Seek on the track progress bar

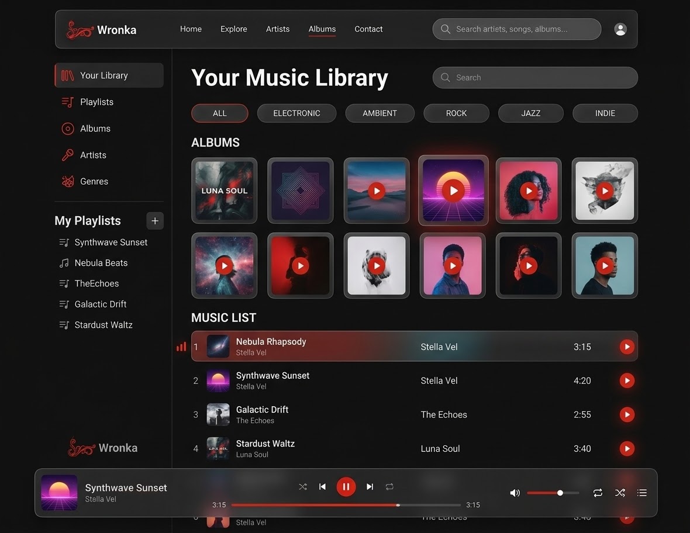click(x=346, y=506)
